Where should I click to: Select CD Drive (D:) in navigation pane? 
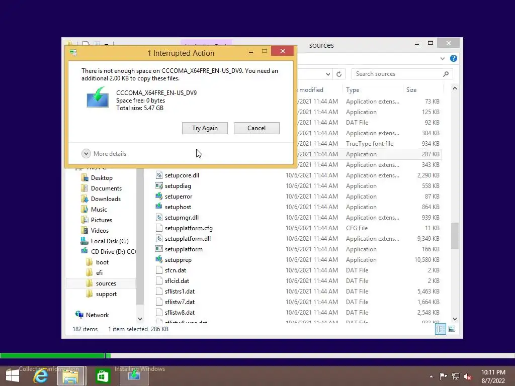point(113,252)
